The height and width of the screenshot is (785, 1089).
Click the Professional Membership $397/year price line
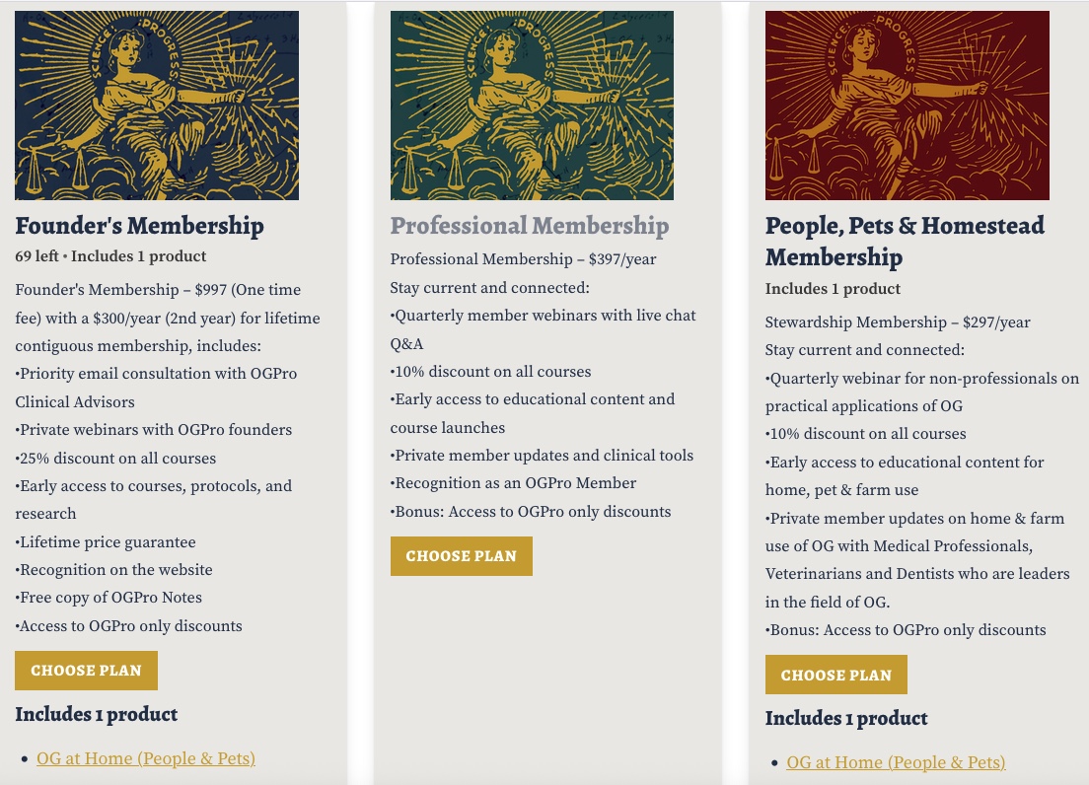pos(523,259)
